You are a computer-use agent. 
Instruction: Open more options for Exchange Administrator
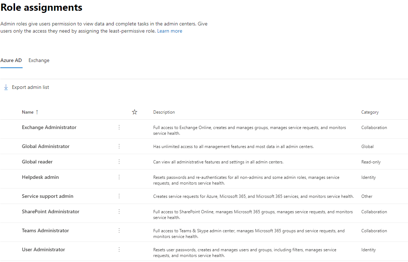click(x=119, y=127)
